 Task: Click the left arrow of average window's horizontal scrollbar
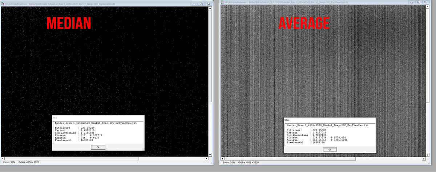point(222,159)
